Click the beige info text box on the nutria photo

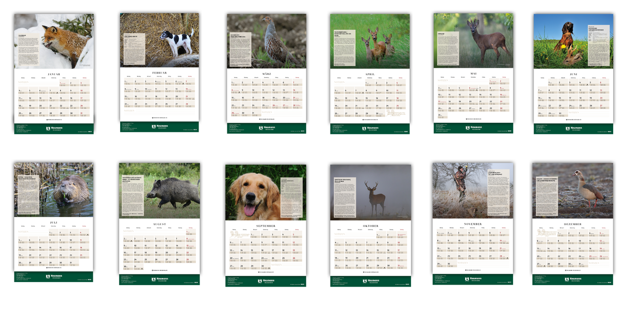tap(28, 195)
